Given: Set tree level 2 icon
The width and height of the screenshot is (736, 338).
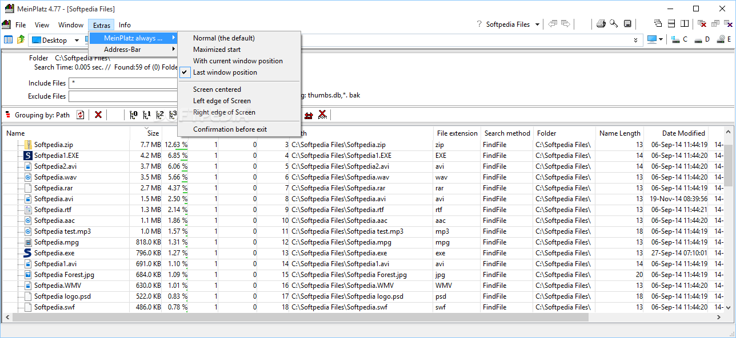Looking at the screenshot, I should click(160, 115).
